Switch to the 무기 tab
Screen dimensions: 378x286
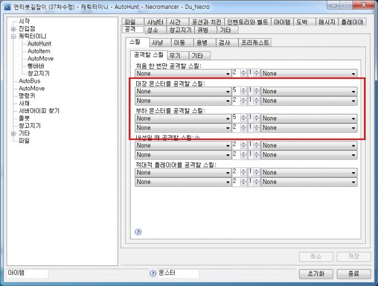tap(175, 56)
